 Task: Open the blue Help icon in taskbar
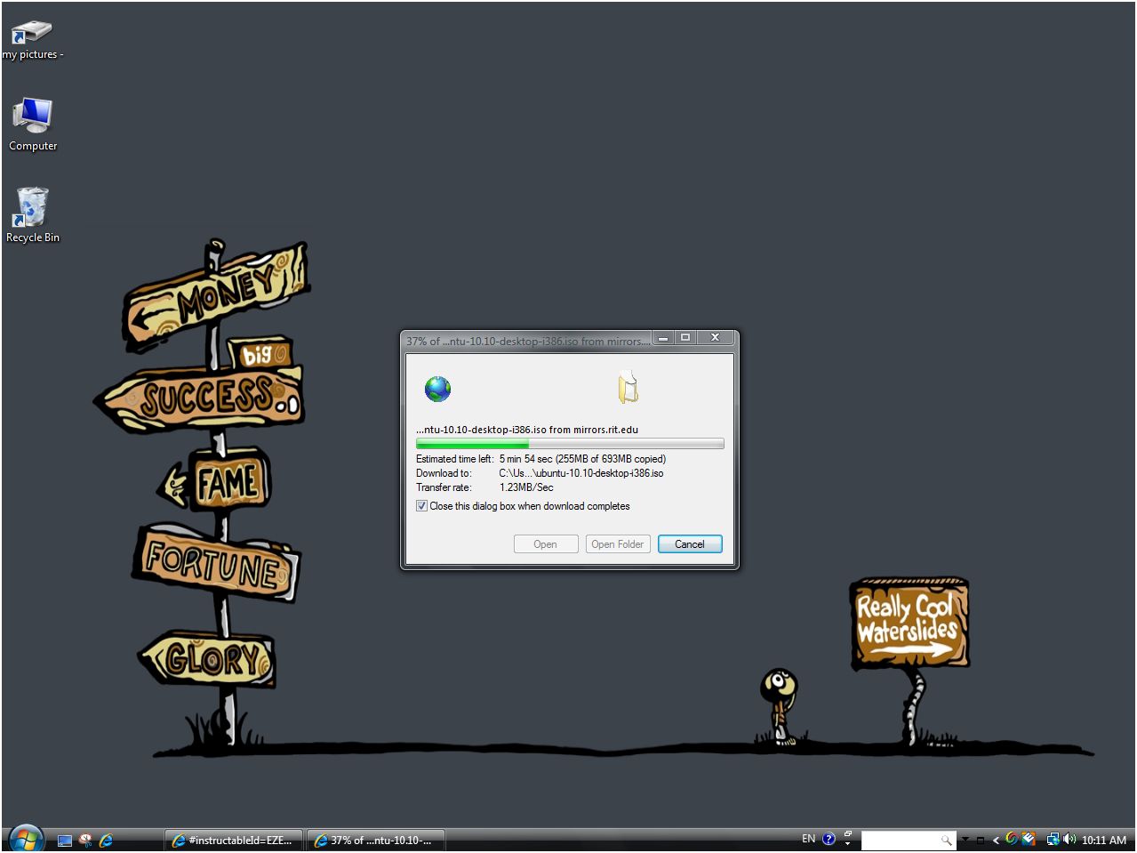829,839
